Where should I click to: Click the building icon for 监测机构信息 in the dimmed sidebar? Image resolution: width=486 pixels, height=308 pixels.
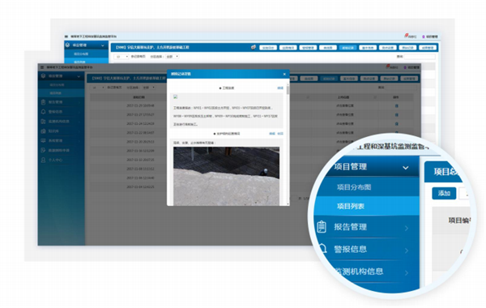click(44, 122)
